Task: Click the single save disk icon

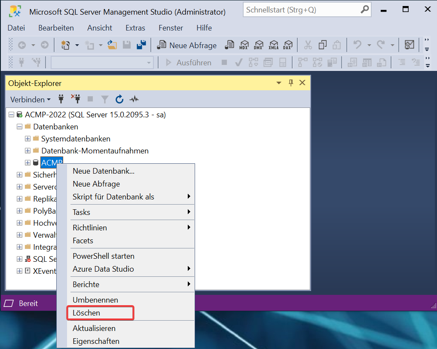Action: tap(127, 45)
